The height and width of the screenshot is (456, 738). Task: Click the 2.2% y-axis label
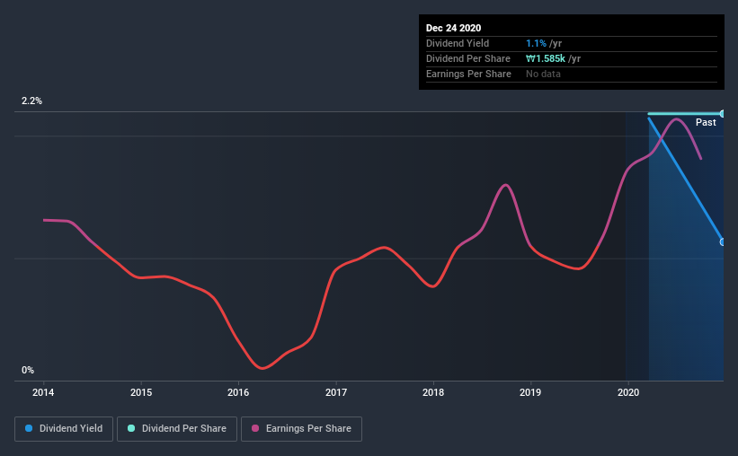31,101
